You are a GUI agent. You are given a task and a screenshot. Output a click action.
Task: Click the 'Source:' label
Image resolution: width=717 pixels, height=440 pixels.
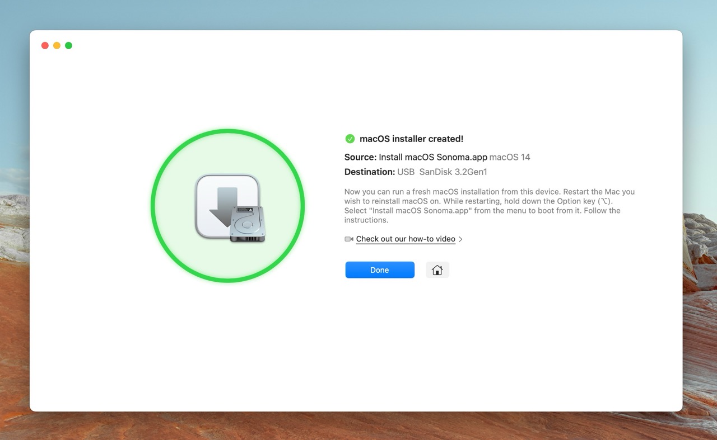pyautogui.click(x=360, y=157)
